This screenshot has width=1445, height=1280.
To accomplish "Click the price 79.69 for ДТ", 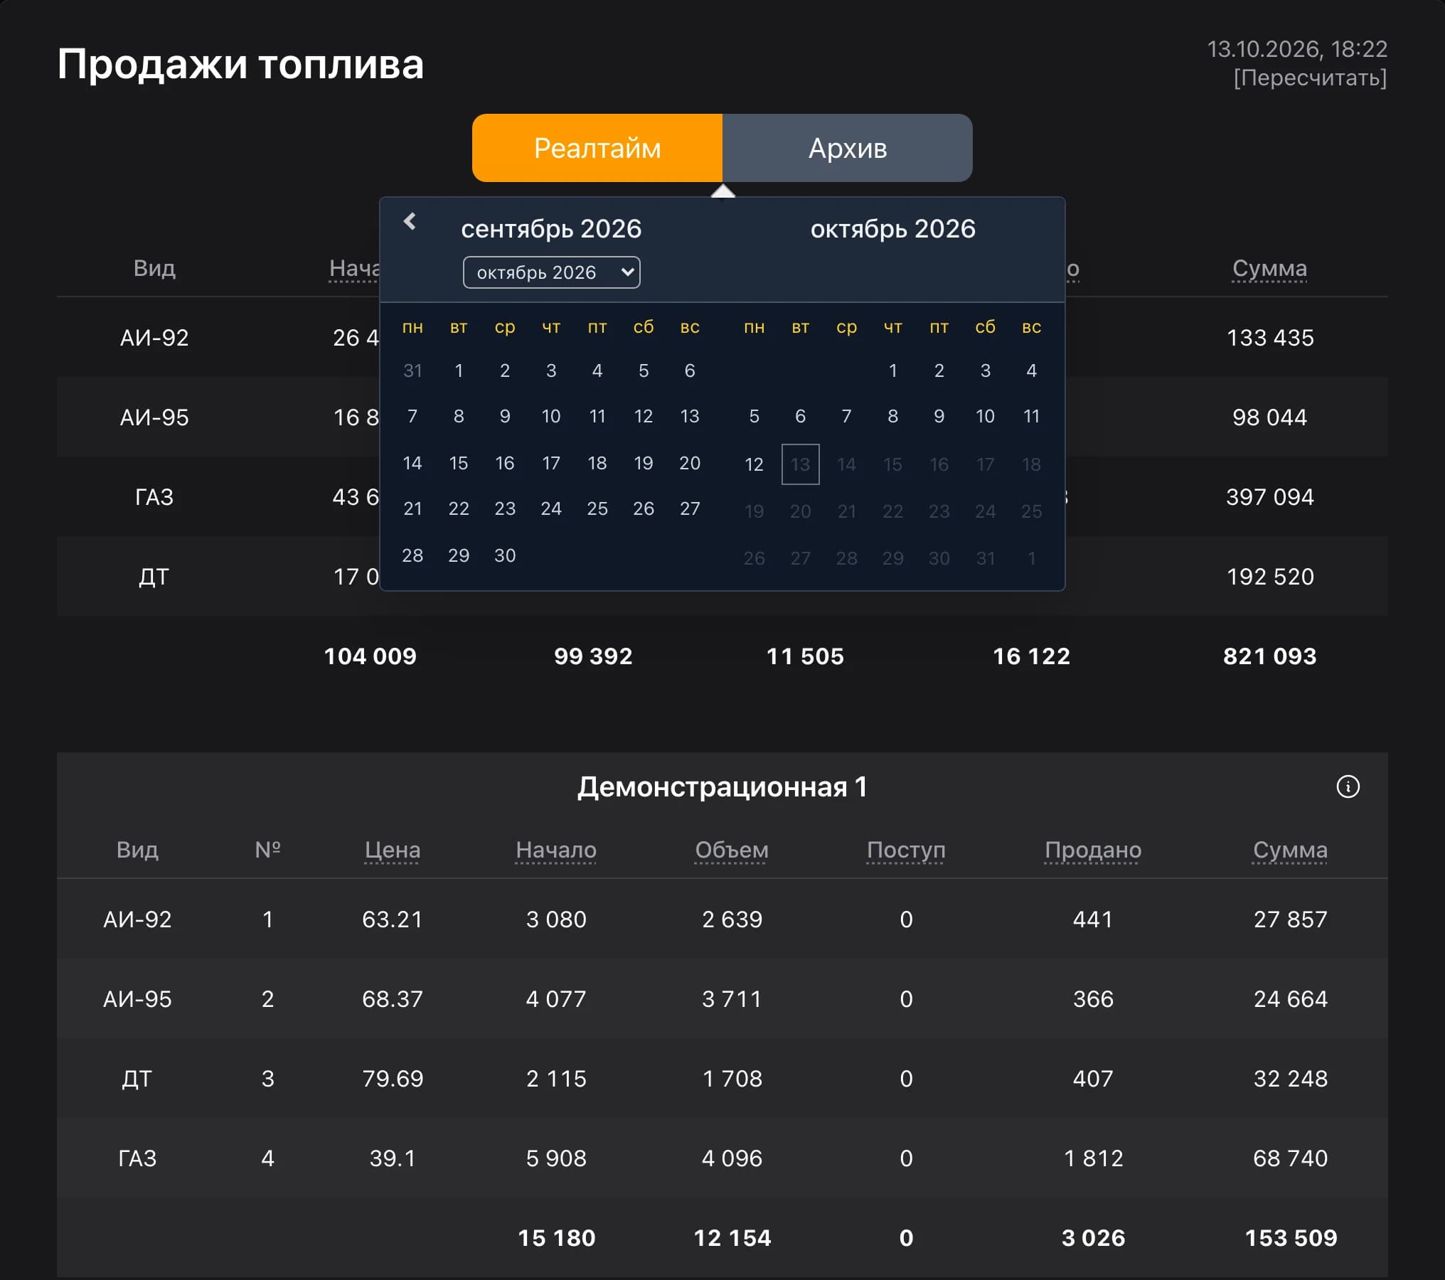I will 393,1079.
